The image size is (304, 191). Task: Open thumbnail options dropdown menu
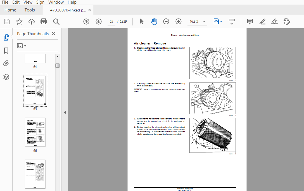coord(22,46)
